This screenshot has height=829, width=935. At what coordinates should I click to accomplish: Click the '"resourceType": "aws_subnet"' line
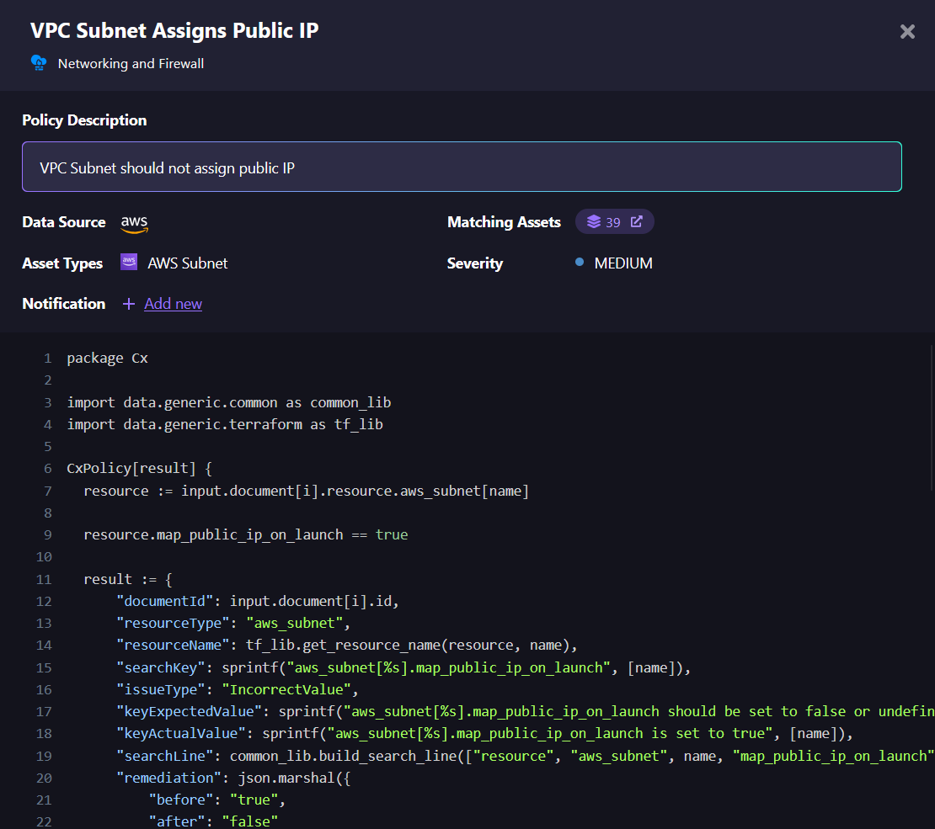(233, 624)
